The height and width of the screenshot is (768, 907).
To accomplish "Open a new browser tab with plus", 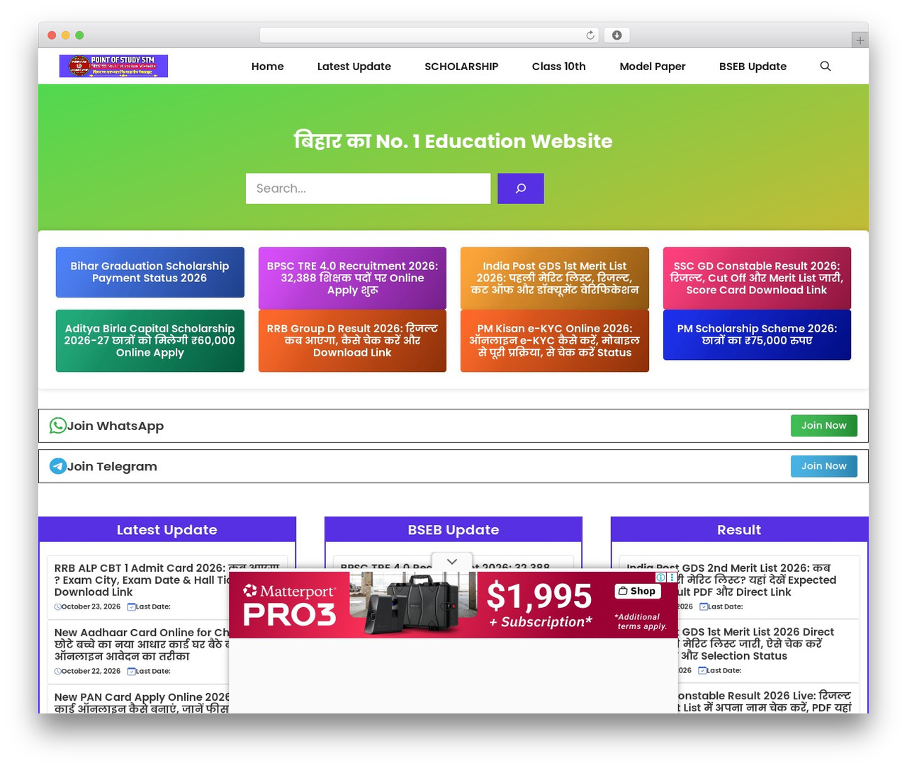I will tap(860, 40).
